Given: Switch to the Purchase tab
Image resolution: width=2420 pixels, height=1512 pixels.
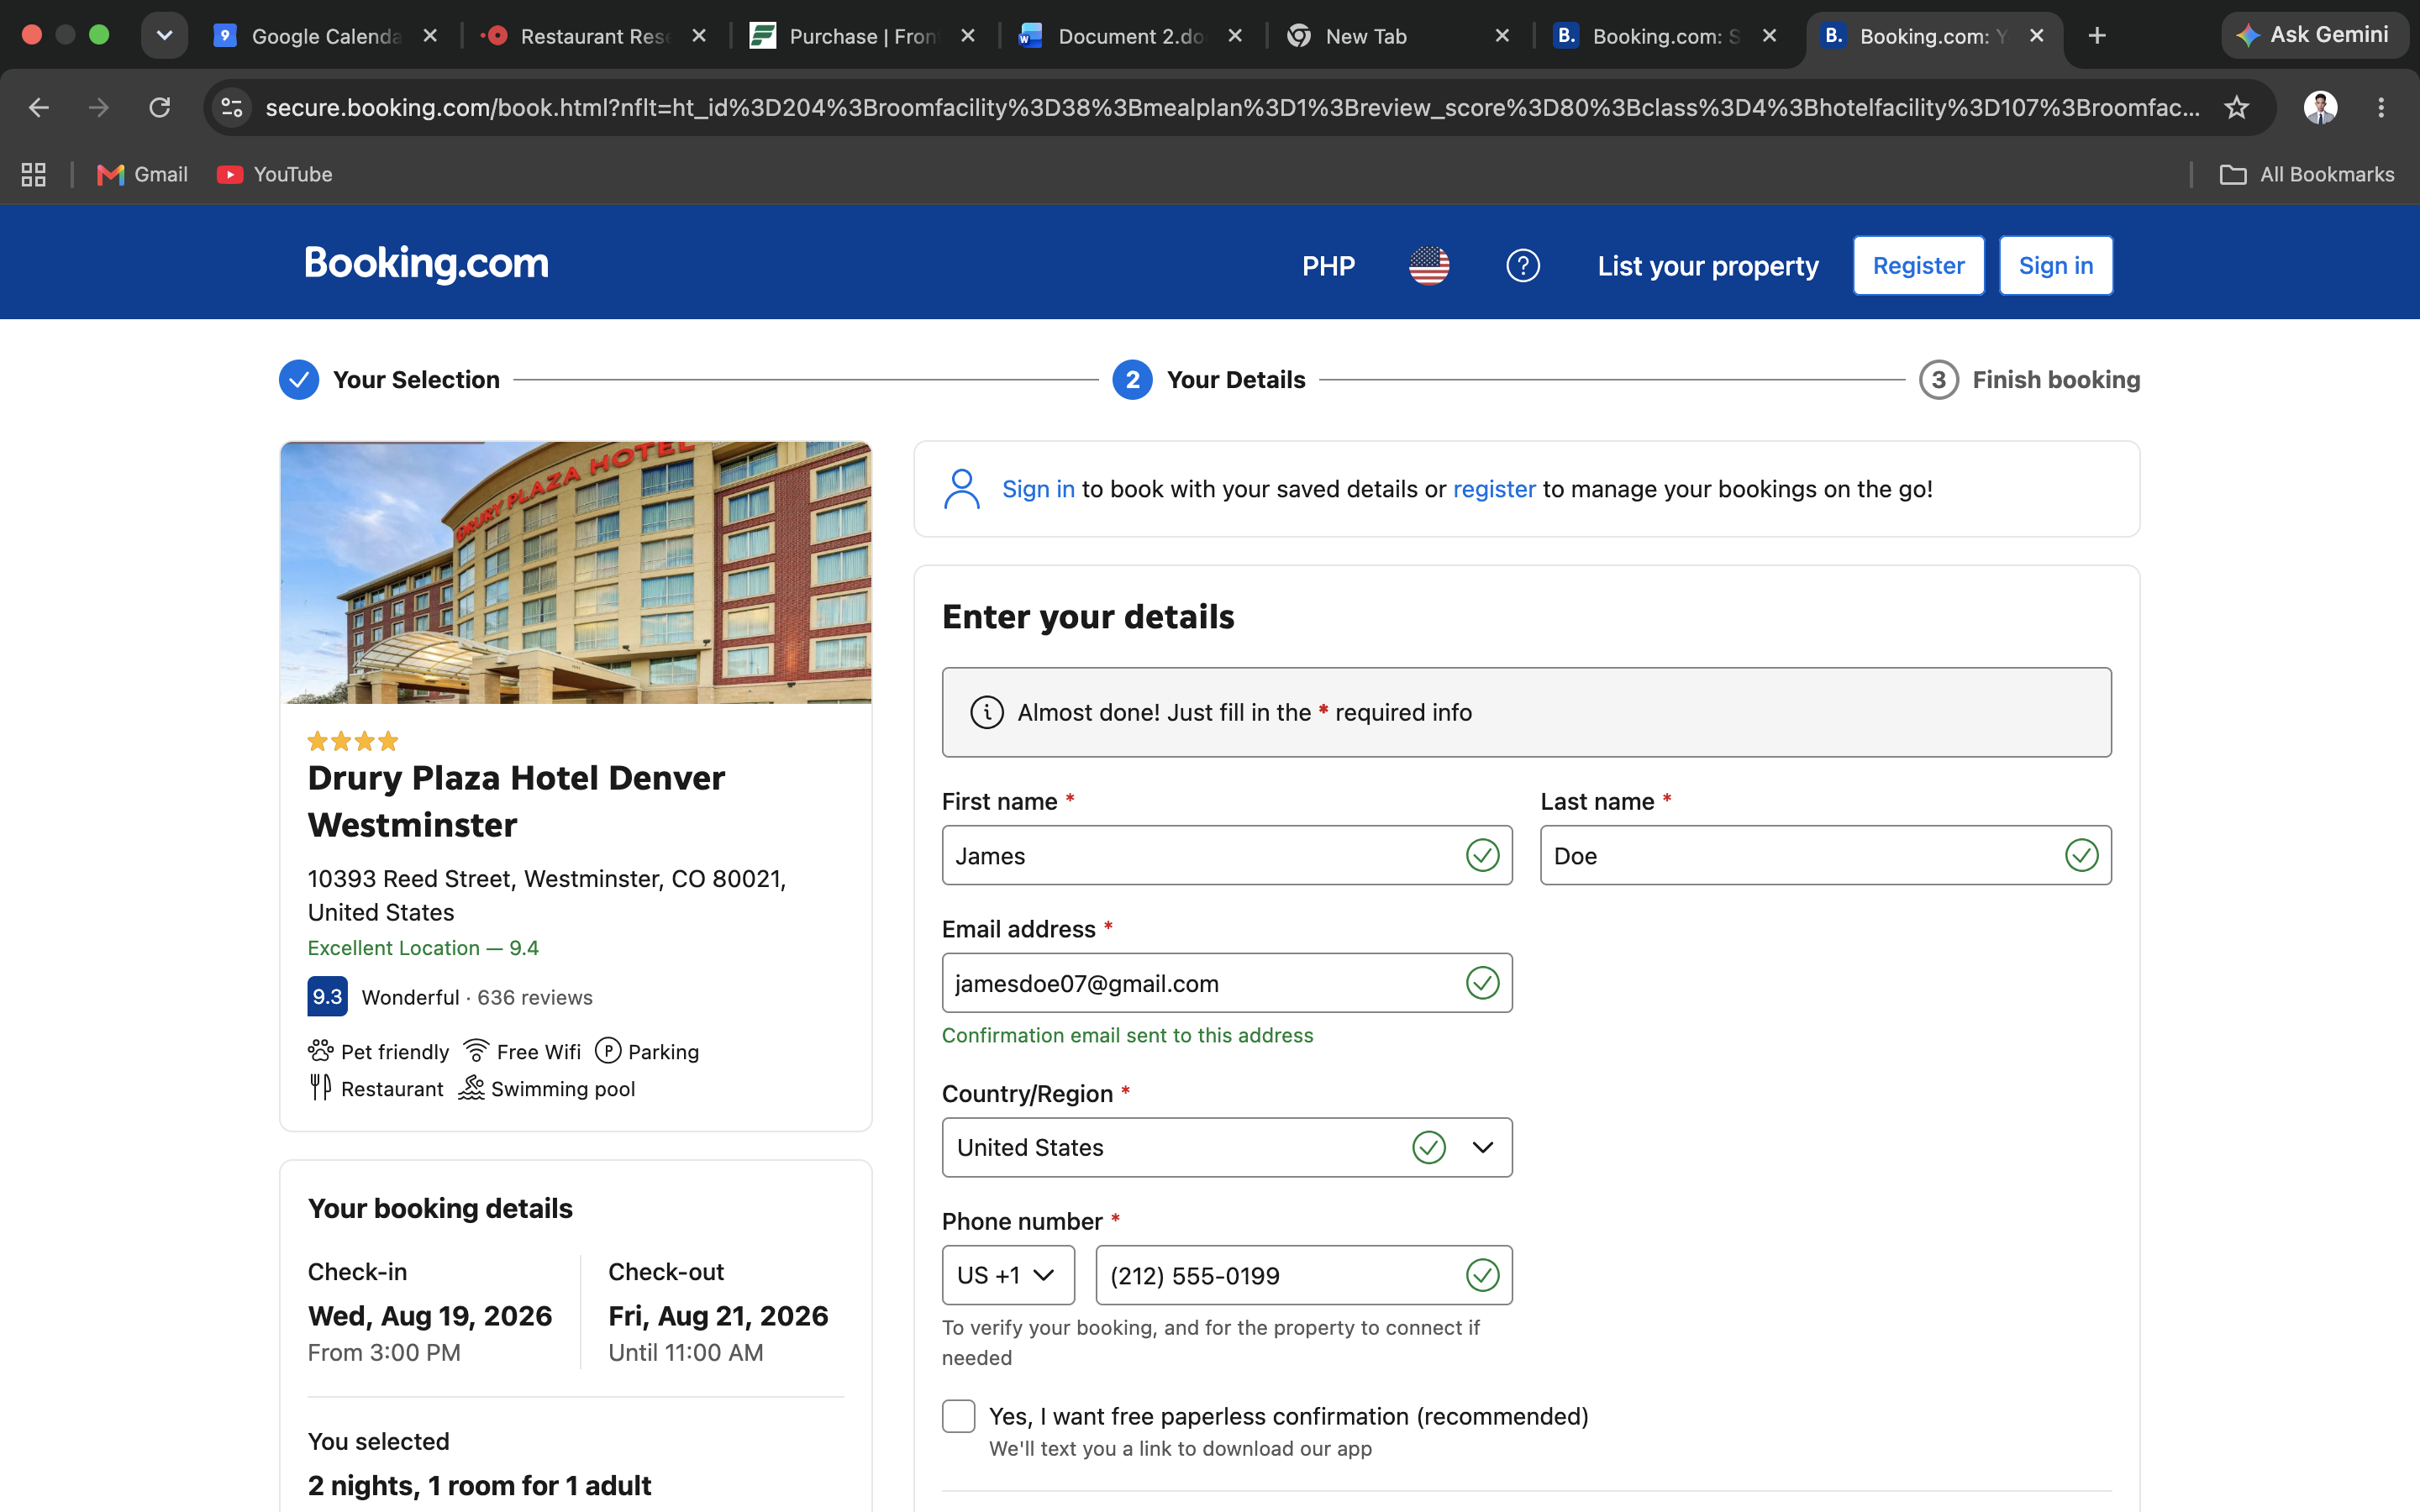Looking at the screenshot, I should coord(863,36).
